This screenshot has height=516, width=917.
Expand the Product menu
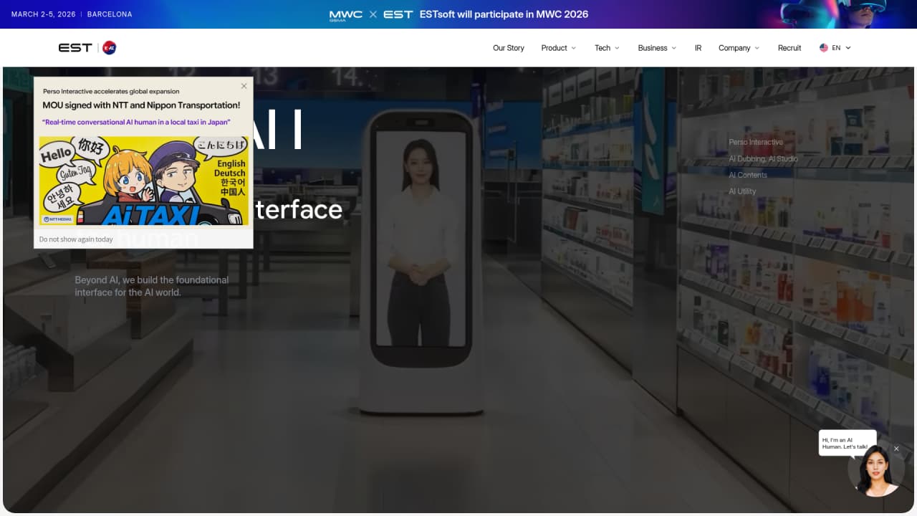point(559,48)
